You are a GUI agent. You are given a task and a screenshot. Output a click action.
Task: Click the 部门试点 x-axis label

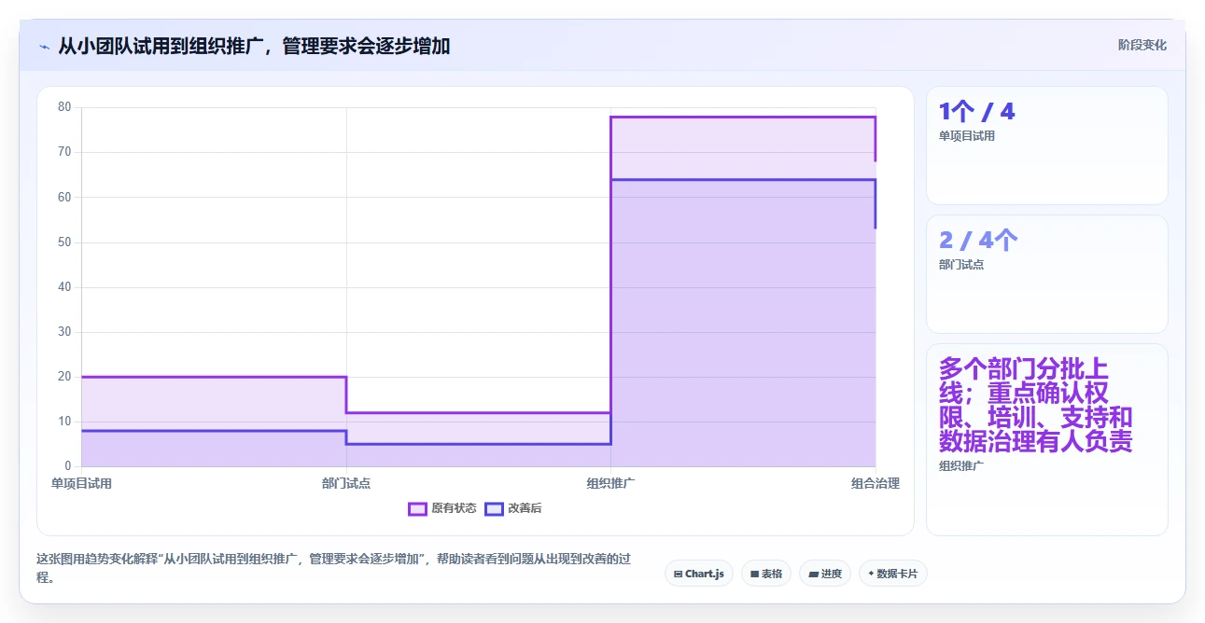click(x=346, y=483)
